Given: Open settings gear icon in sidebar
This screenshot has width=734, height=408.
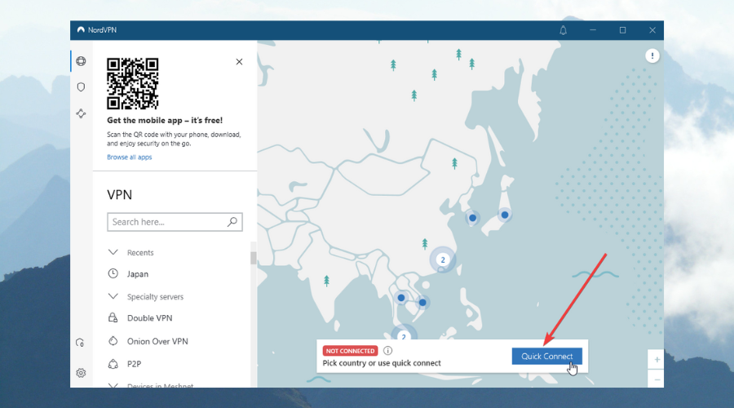Looking at the screenshot, I should (x=81, y=373).
